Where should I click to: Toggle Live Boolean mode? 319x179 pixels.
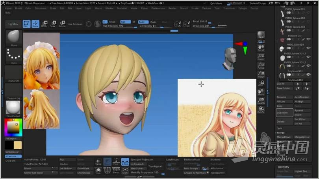[x=75, y=24]
